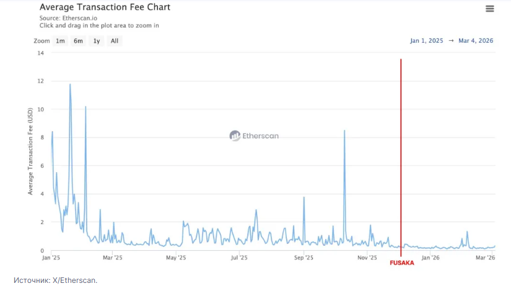Set zoom to 6m
511x286 pixels.
pyautogui.click(x=78, y=41)
